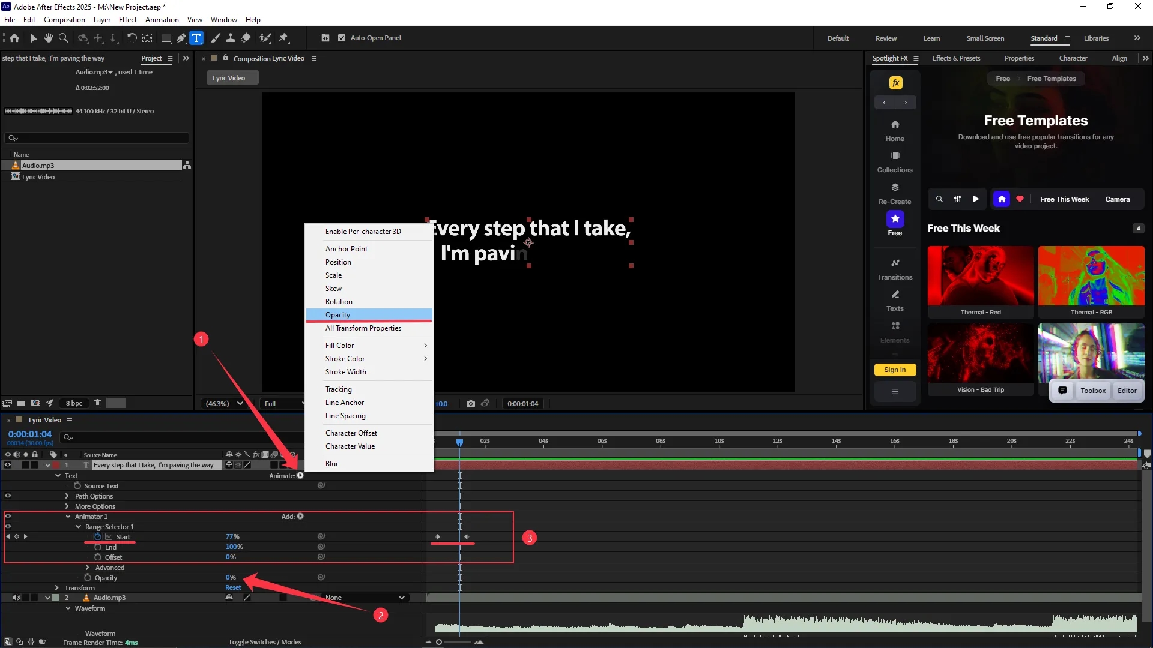
Task: Switch to Effects & Presets tab
Action: (x=956, y=58)
